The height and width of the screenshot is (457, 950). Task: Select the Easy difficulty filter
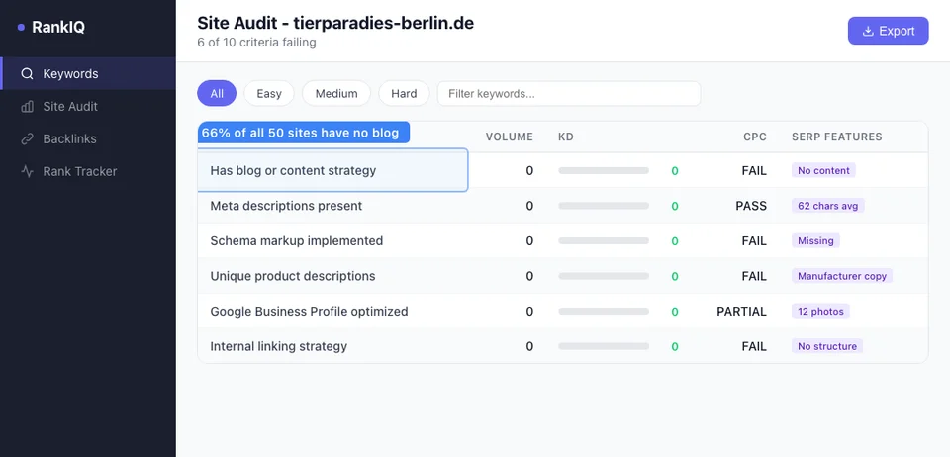pos(269,93)
